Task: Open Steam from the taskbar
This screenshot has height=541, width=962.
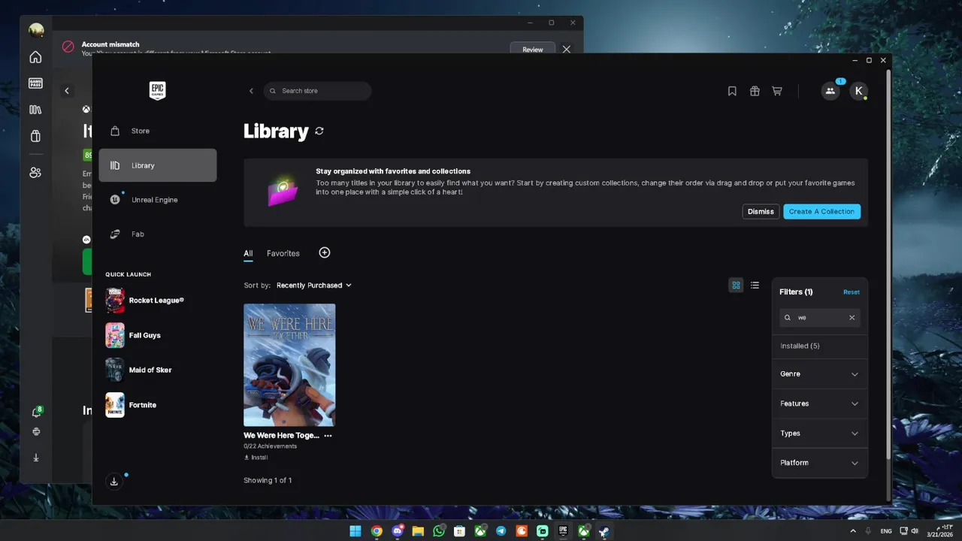Action: coord(604,531)
